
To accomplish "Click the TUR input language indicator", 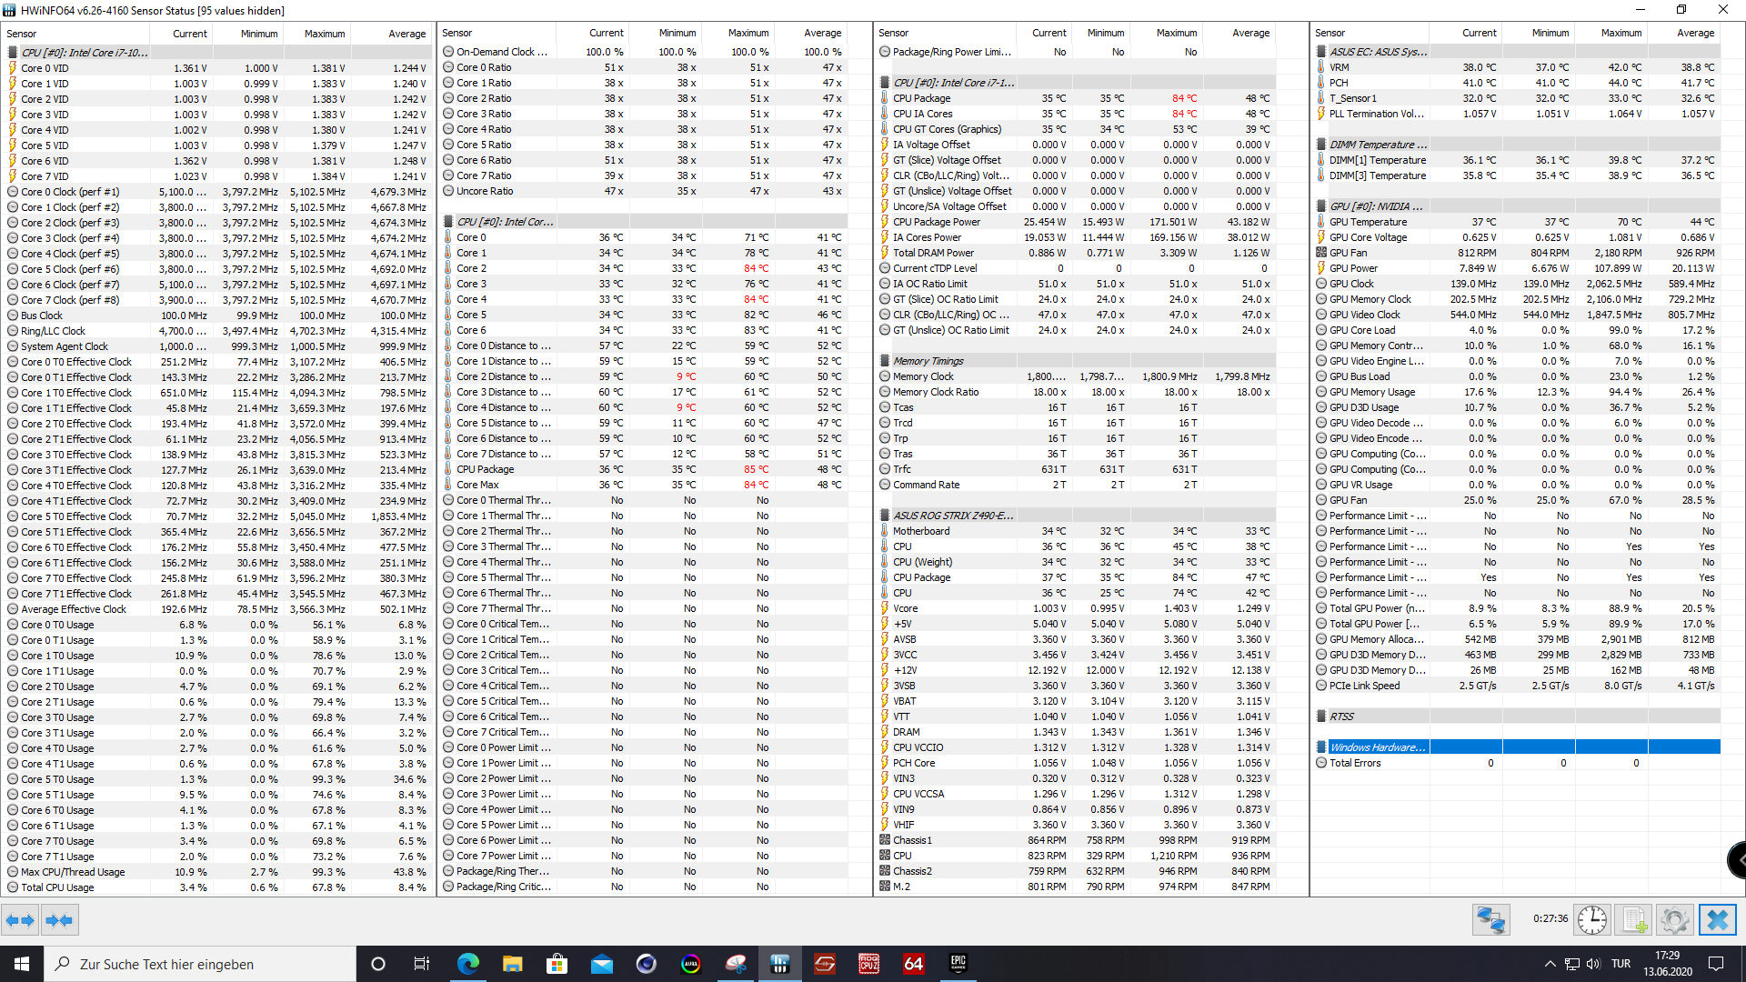I will 1621,964.
